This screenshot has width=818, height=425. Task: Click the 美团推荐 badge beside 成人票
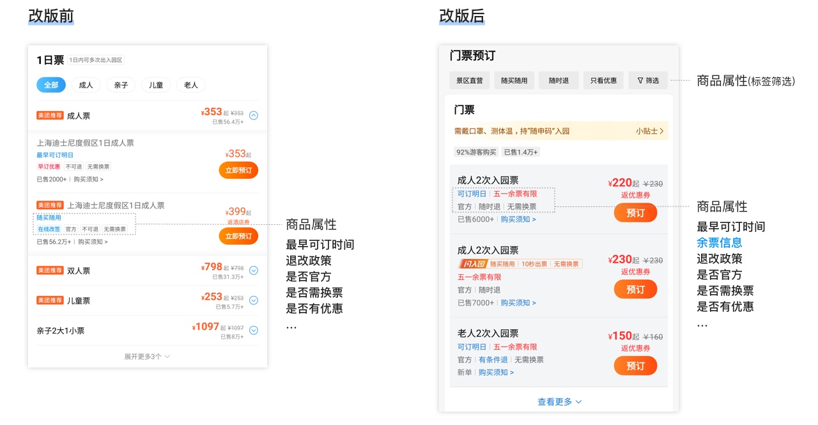click(50, 116)
